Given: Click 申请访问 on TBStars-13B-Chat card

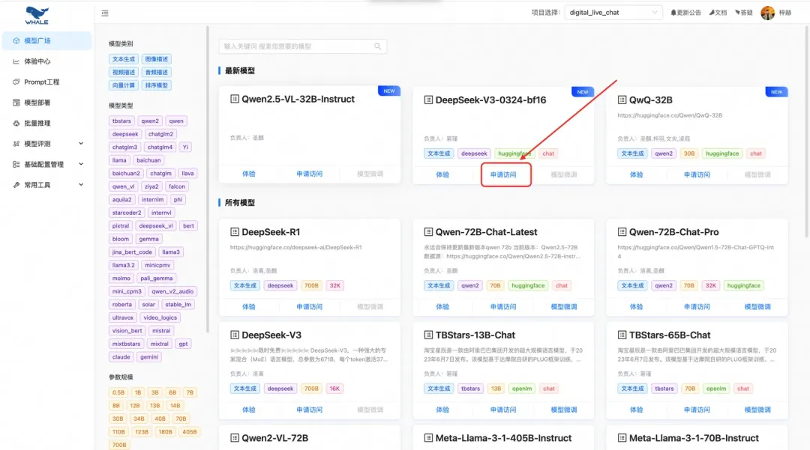Looking at the screenshot, I should (503, 410).
